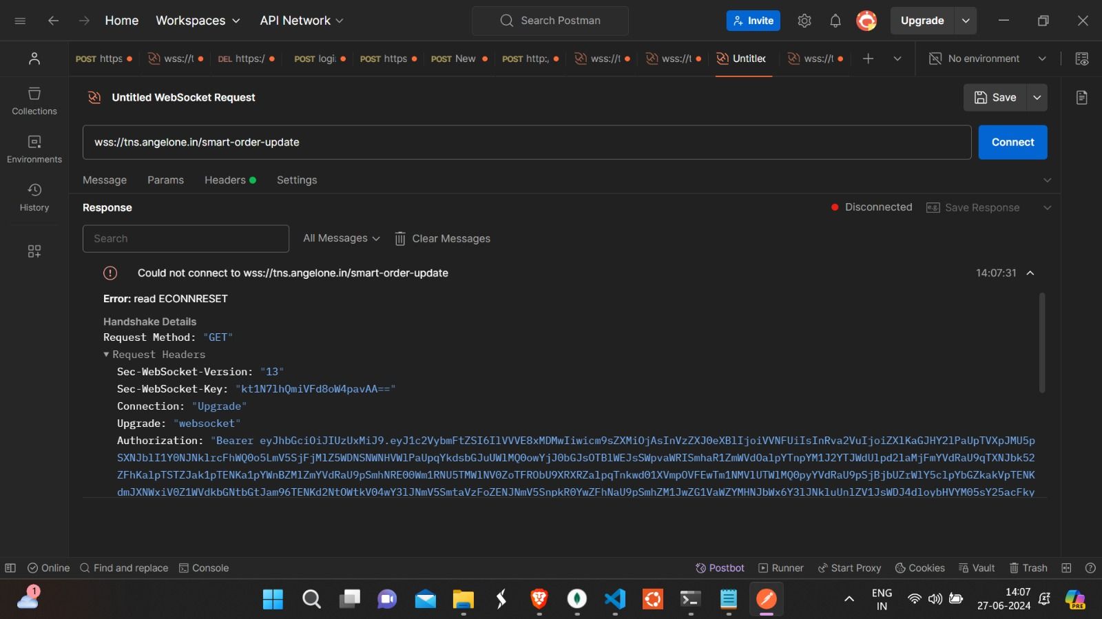The width and height of the screenshot is (1102, 619).
Task: Open the Save options dropdown arrow
Action: pyautogui.click(x=1037, y=98)
